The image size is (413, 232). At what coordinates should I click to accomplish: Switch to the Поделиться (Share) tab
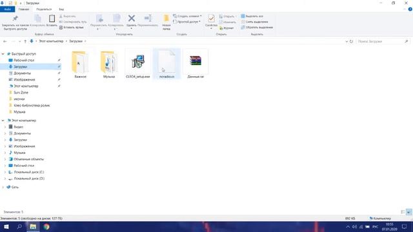pyautogui.click(x=44, y=9)
